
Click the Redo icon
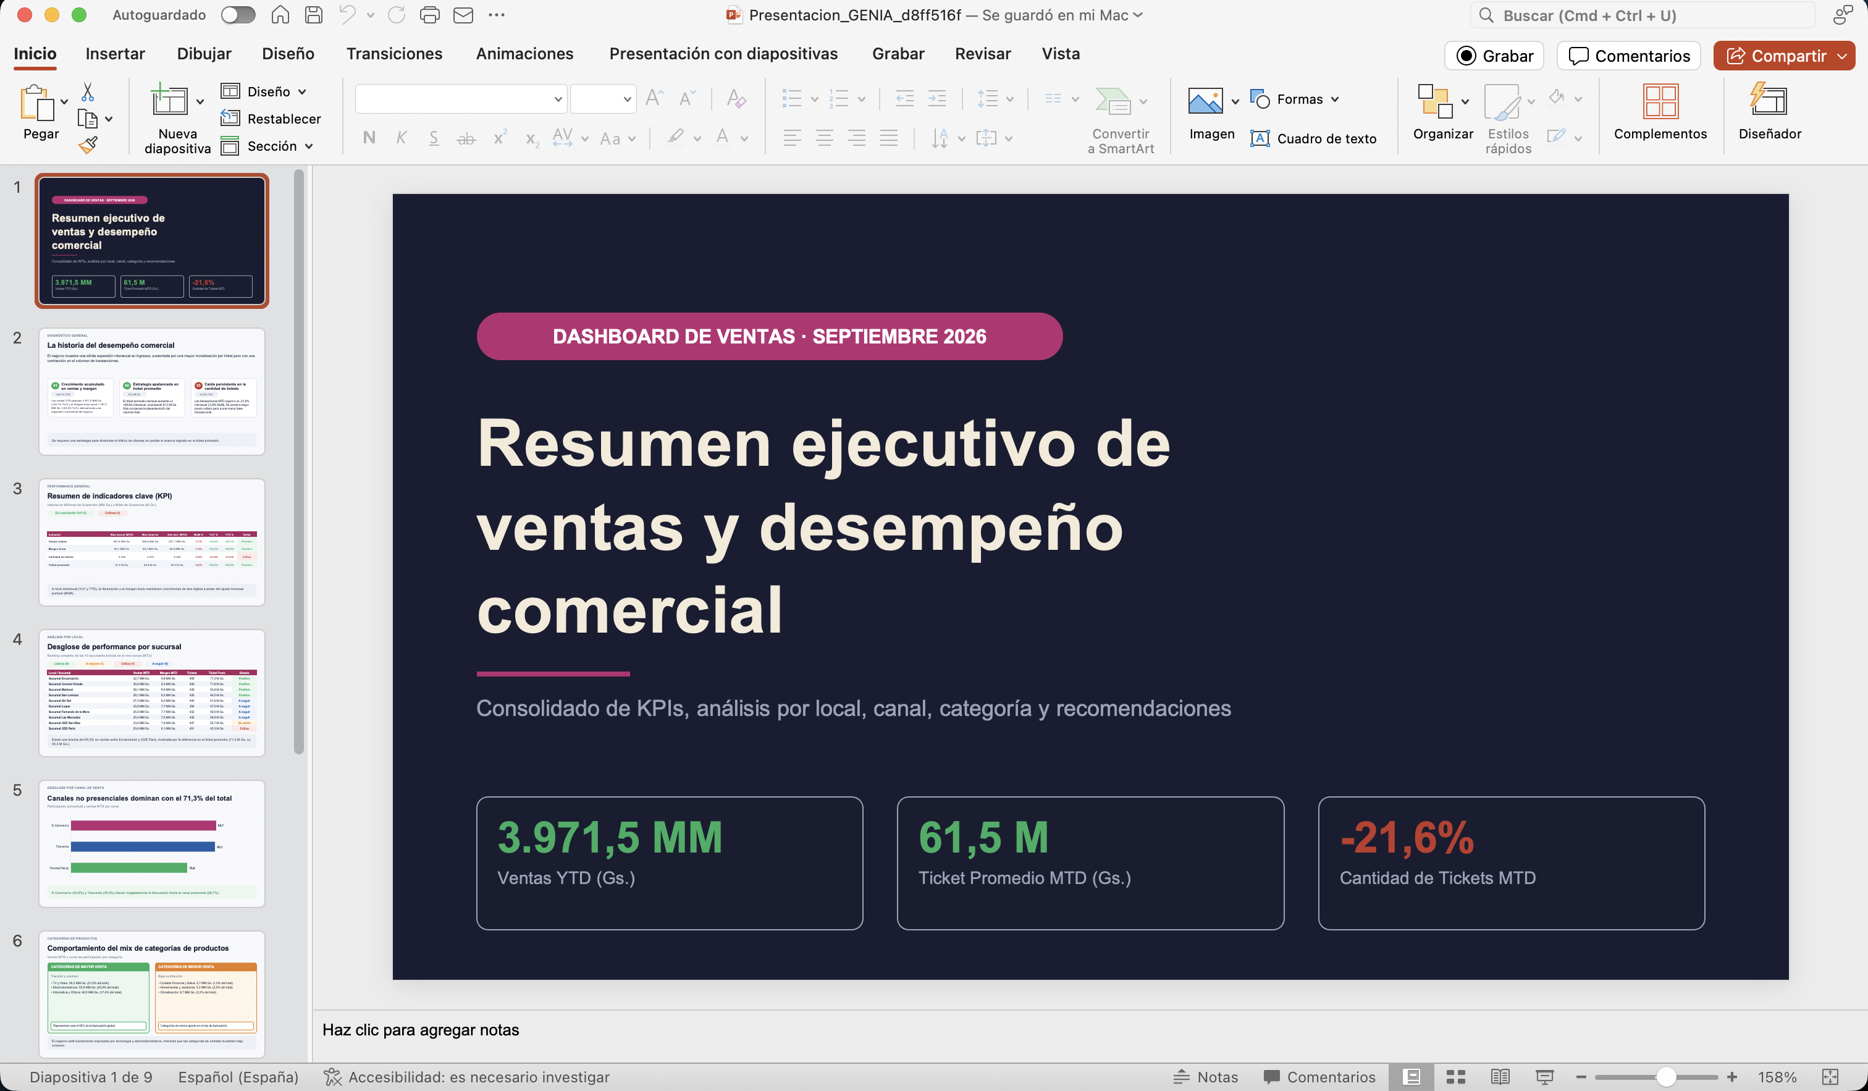397,15
